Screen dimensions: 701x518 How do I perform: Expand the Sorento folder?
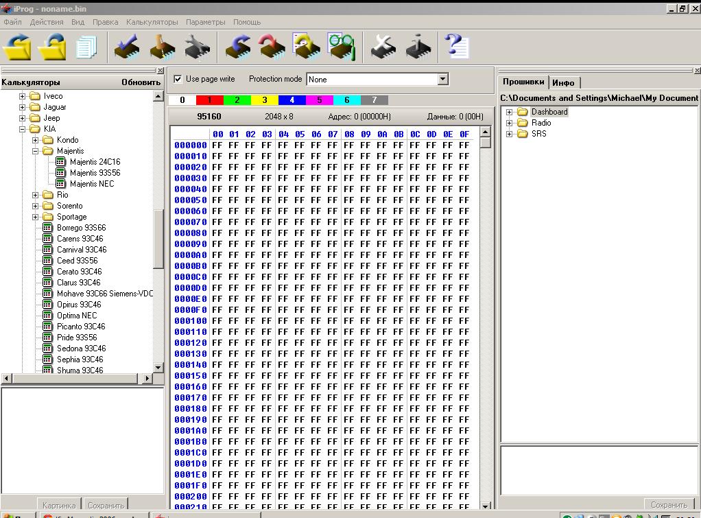[x=36, y=206]
